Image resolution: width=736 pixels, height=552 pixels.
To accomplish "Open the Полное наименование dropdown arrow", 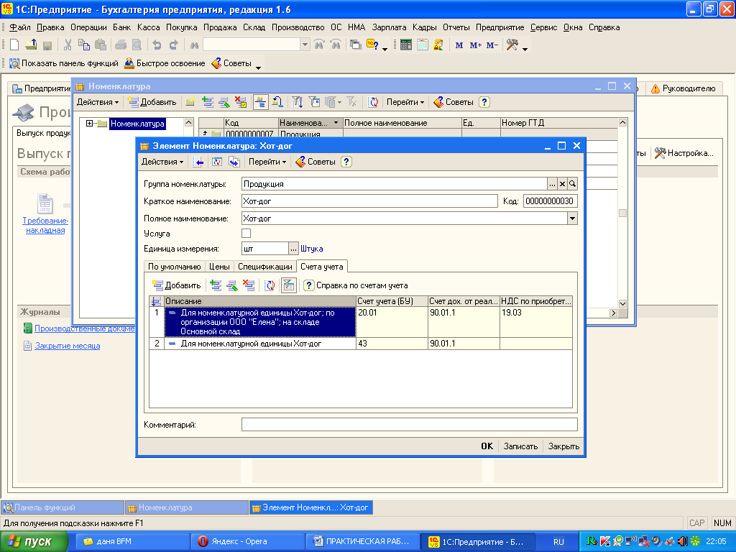I will click(x=572, y=218).
